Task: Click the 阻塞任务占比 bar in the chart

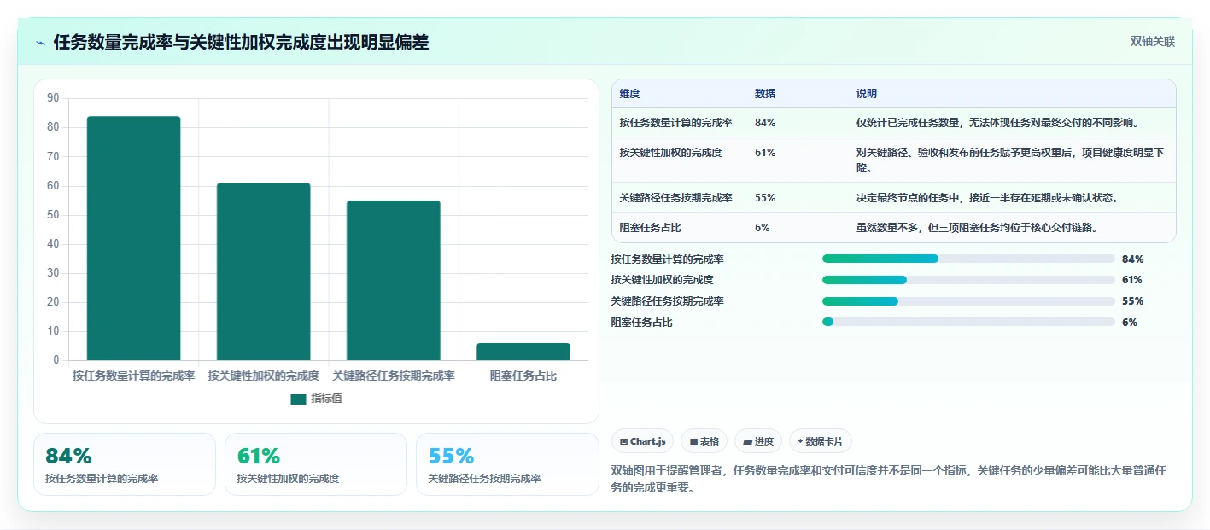Action: tap(523, 352)
